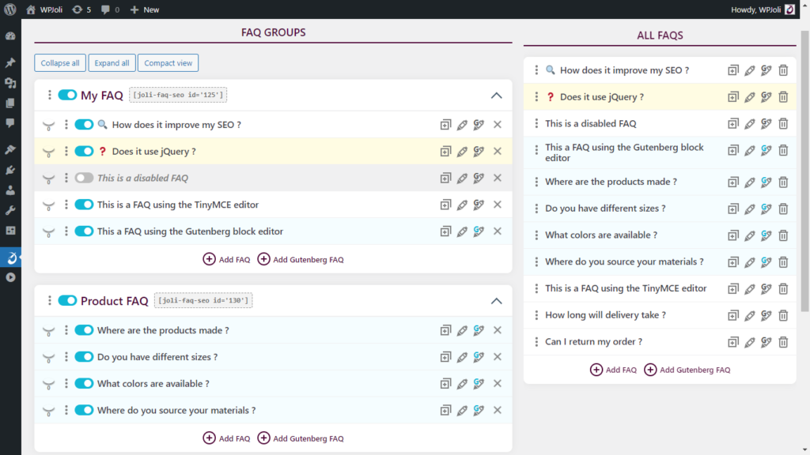This screenshot has height=455, width=810.
Task: Select the Joli FAQ plugin icon in the sidebar
Action: (10, 257)
